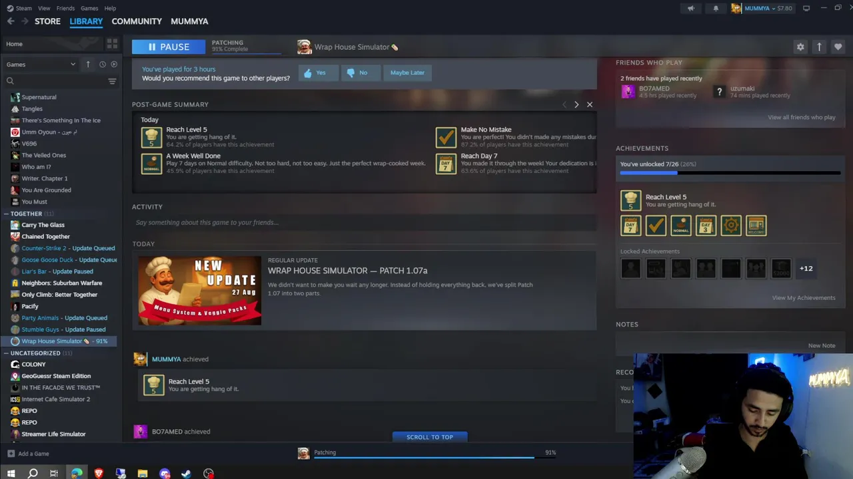Click the game info upward arrow icon
Screen dimensions: 853x479
pos(819,47)
